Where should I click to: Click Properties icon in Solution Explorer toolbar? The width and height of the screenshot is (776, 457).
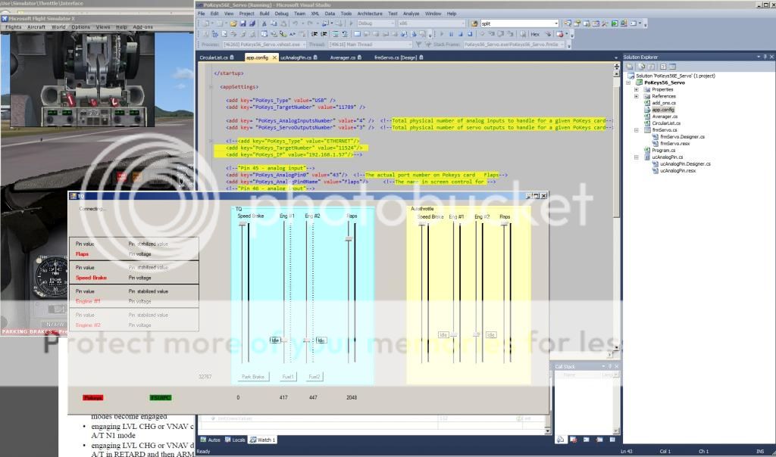tap(630, 66)
